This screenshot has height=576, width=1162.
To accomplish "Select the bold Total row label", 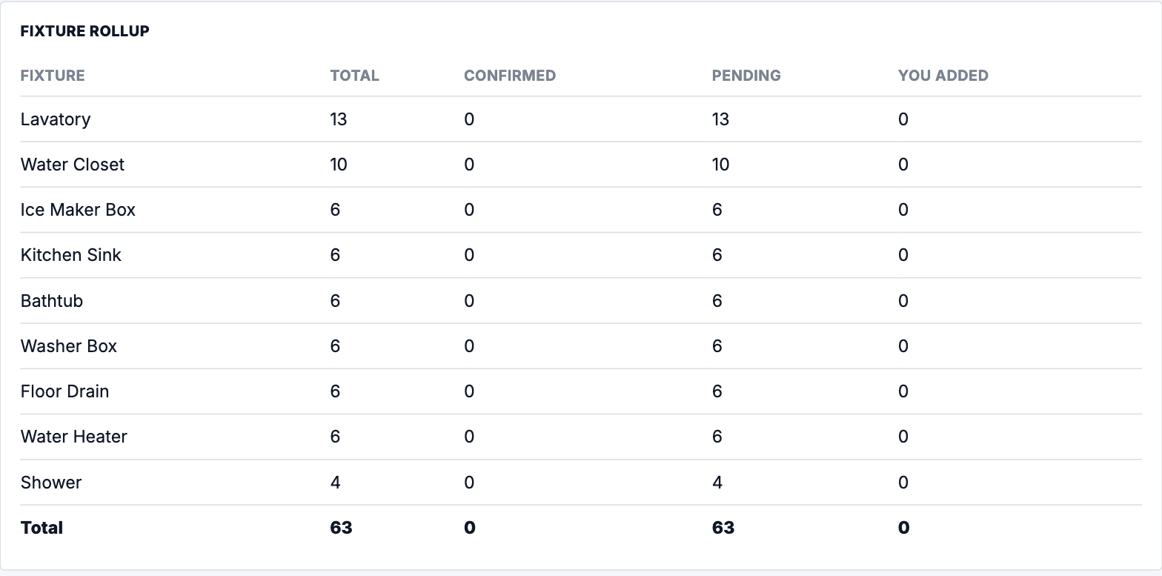I will tap(41, 528).
